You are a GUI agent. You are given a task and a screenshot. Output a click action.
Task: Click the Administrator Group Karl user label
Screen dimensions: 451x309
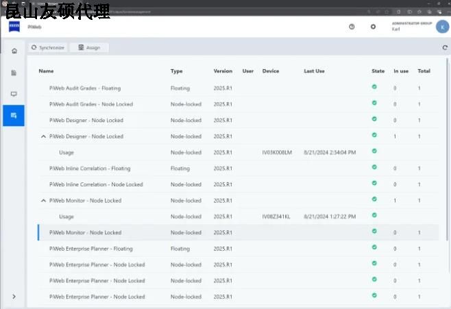[412, 26]
